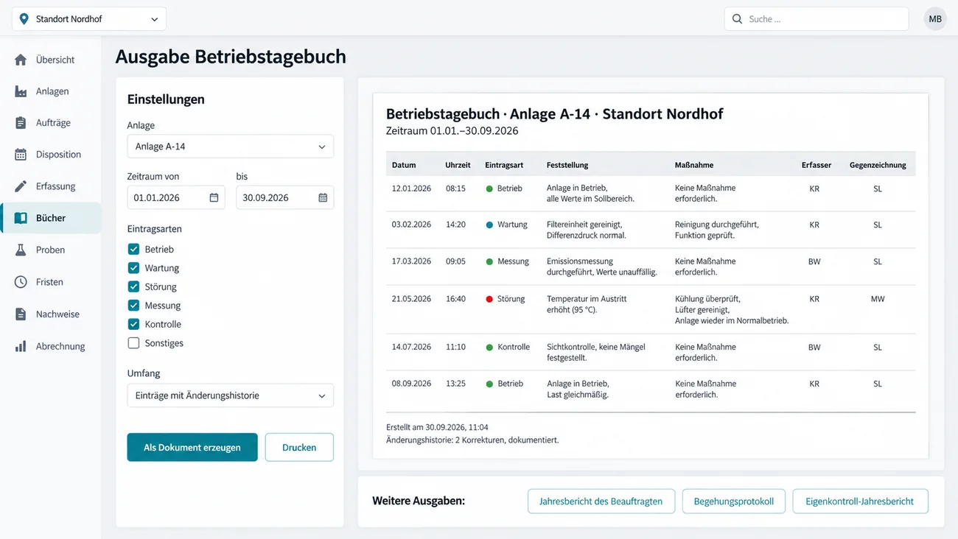This screenshot has height=539, width=958.
Task: Click the calendar icon beside Disposition
Action: click(21, 155)
